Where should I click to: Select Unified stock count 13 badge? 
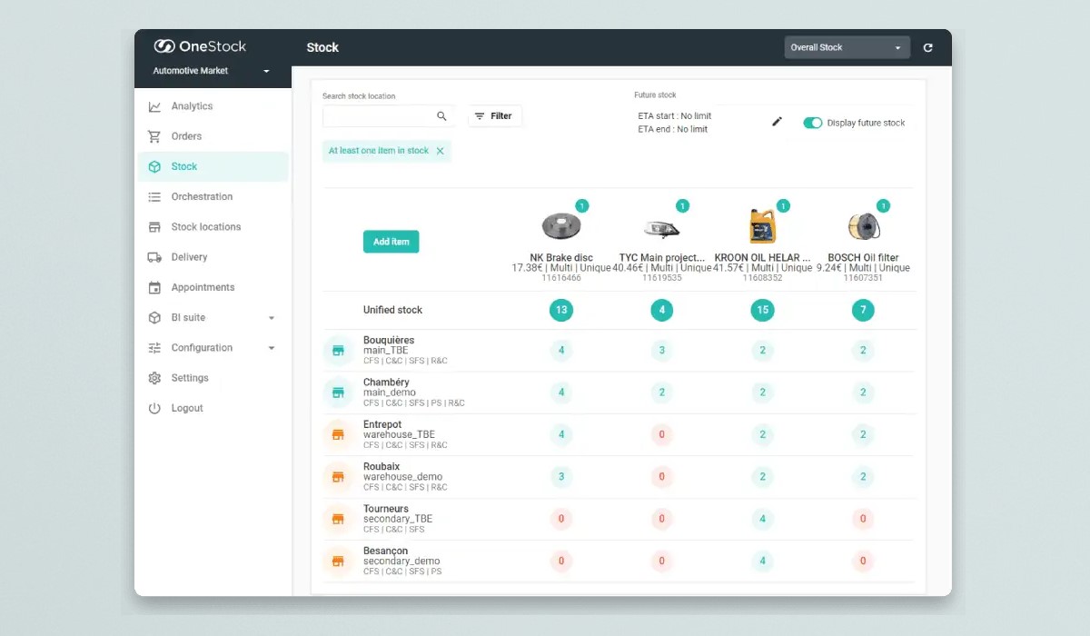[561, 311]
